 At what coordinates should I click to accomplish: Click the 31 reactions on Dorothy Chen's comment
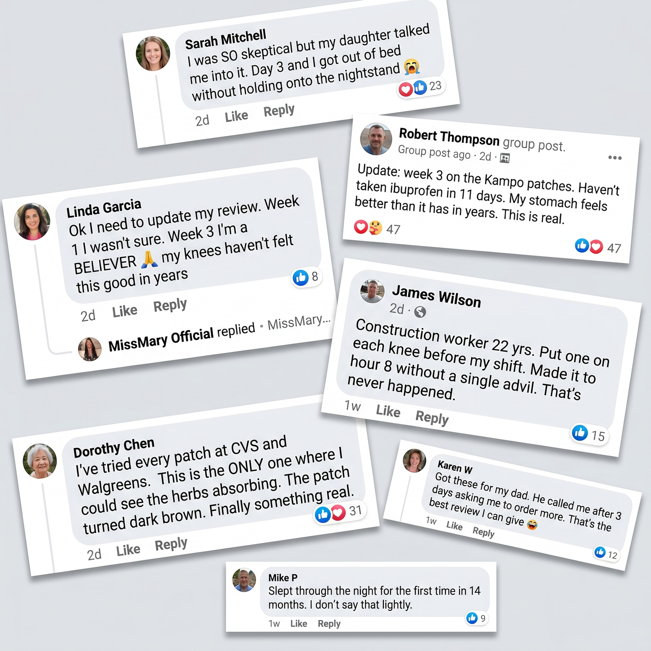click(340, 513)
